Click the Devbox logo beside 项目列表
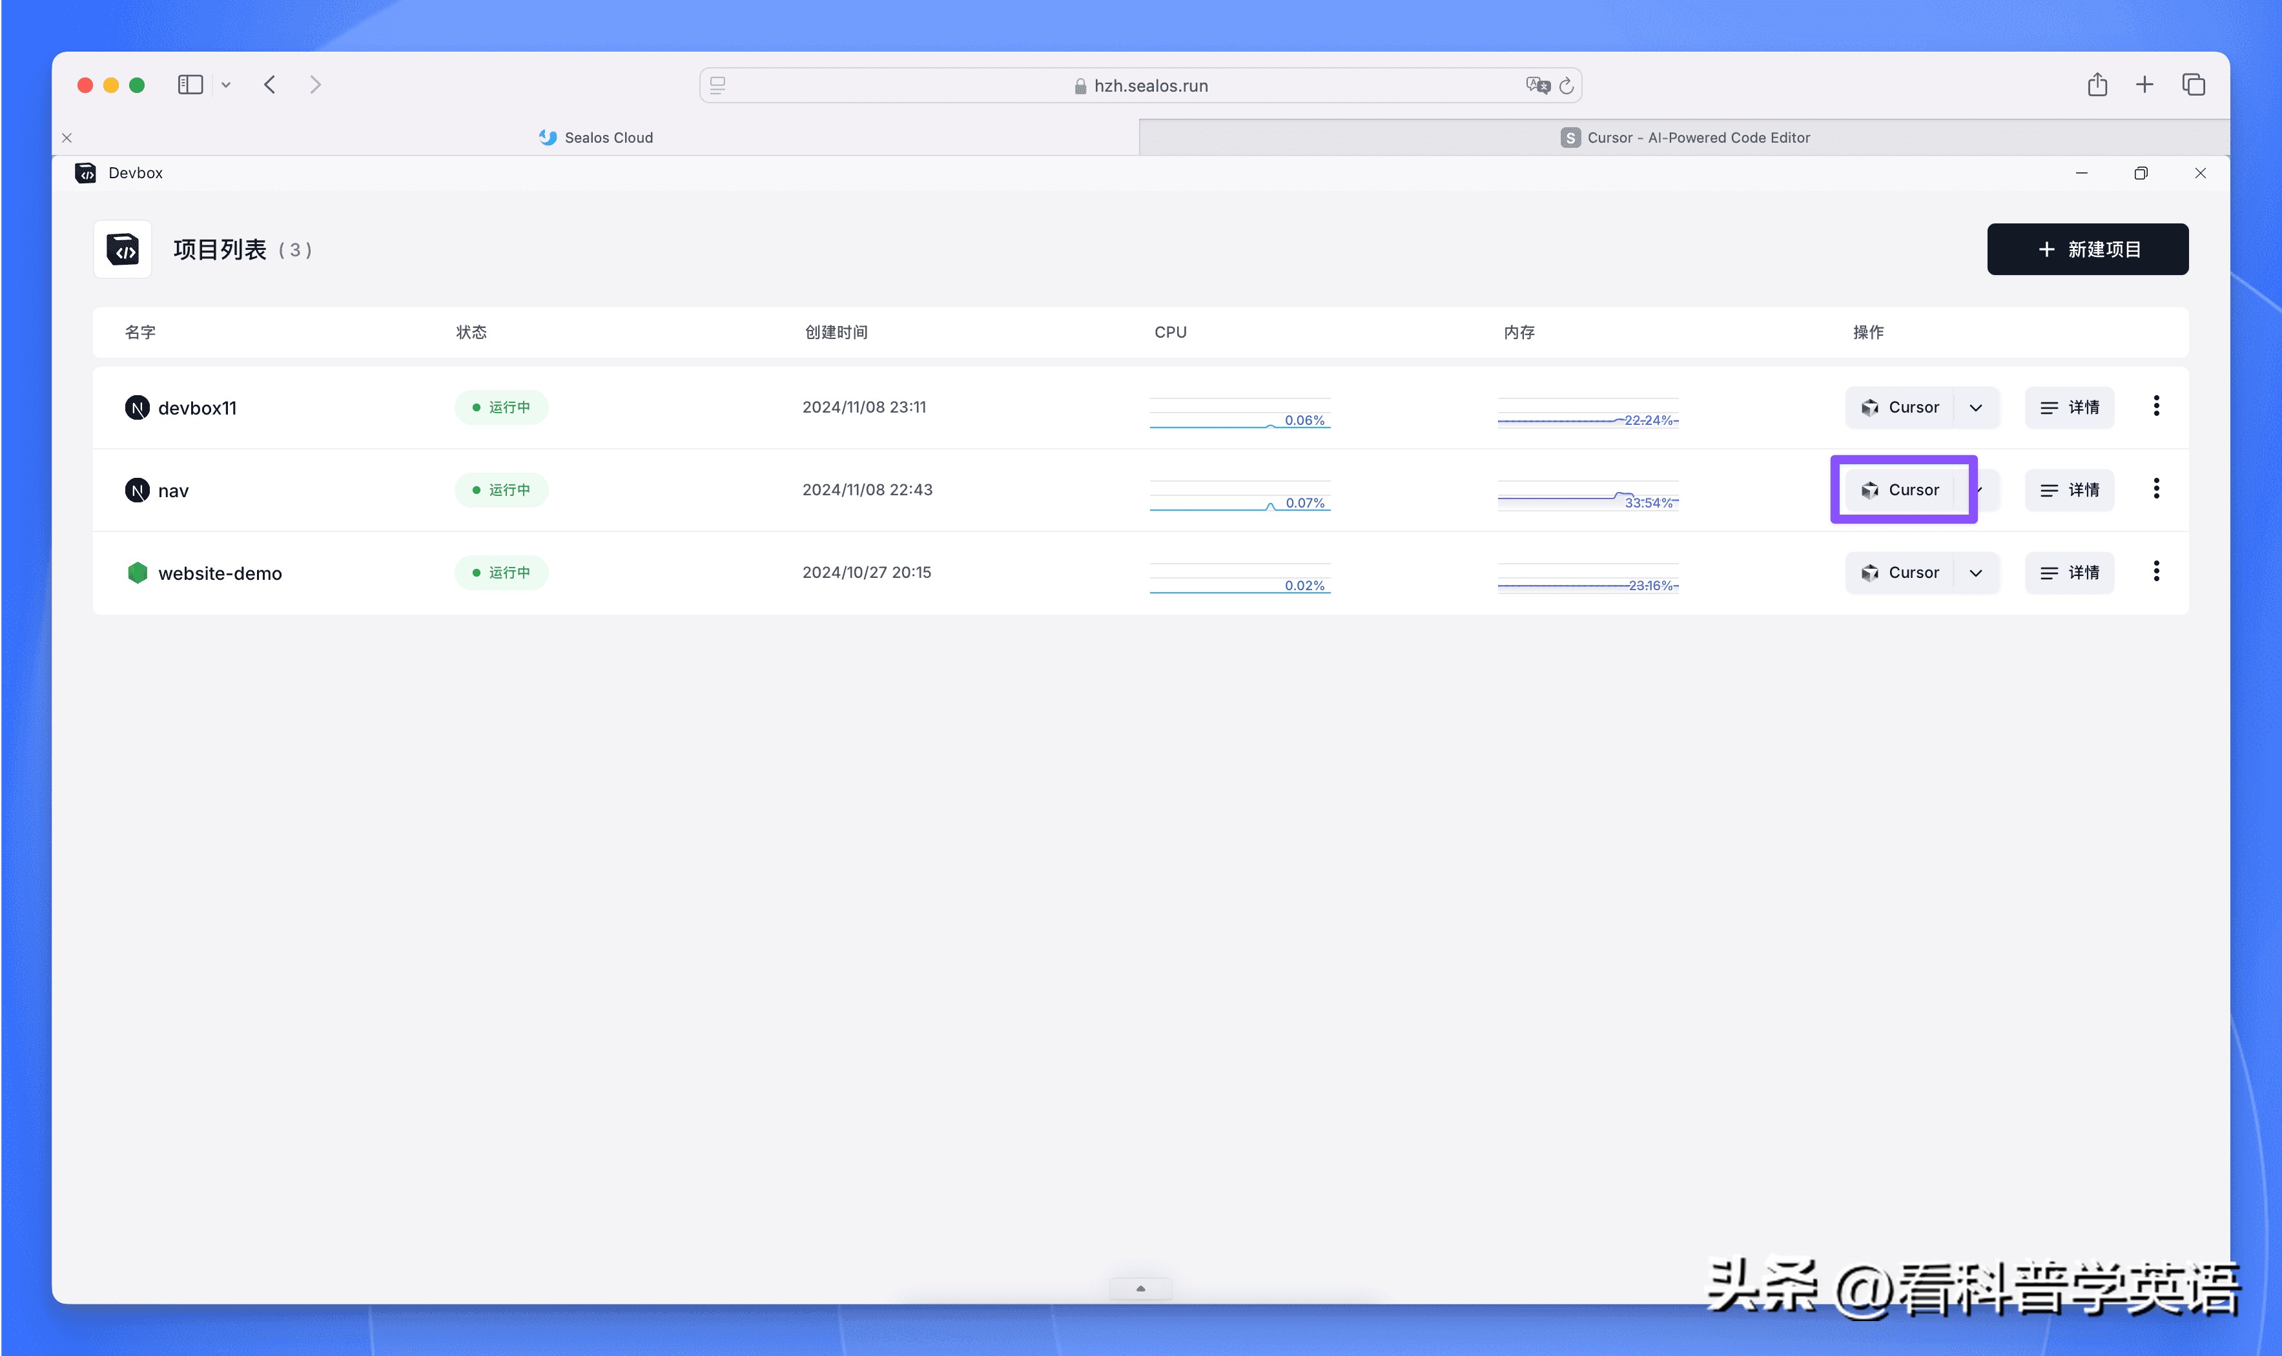The height and width of the screenshot is (1356, 2282). [x=123, y=249]
